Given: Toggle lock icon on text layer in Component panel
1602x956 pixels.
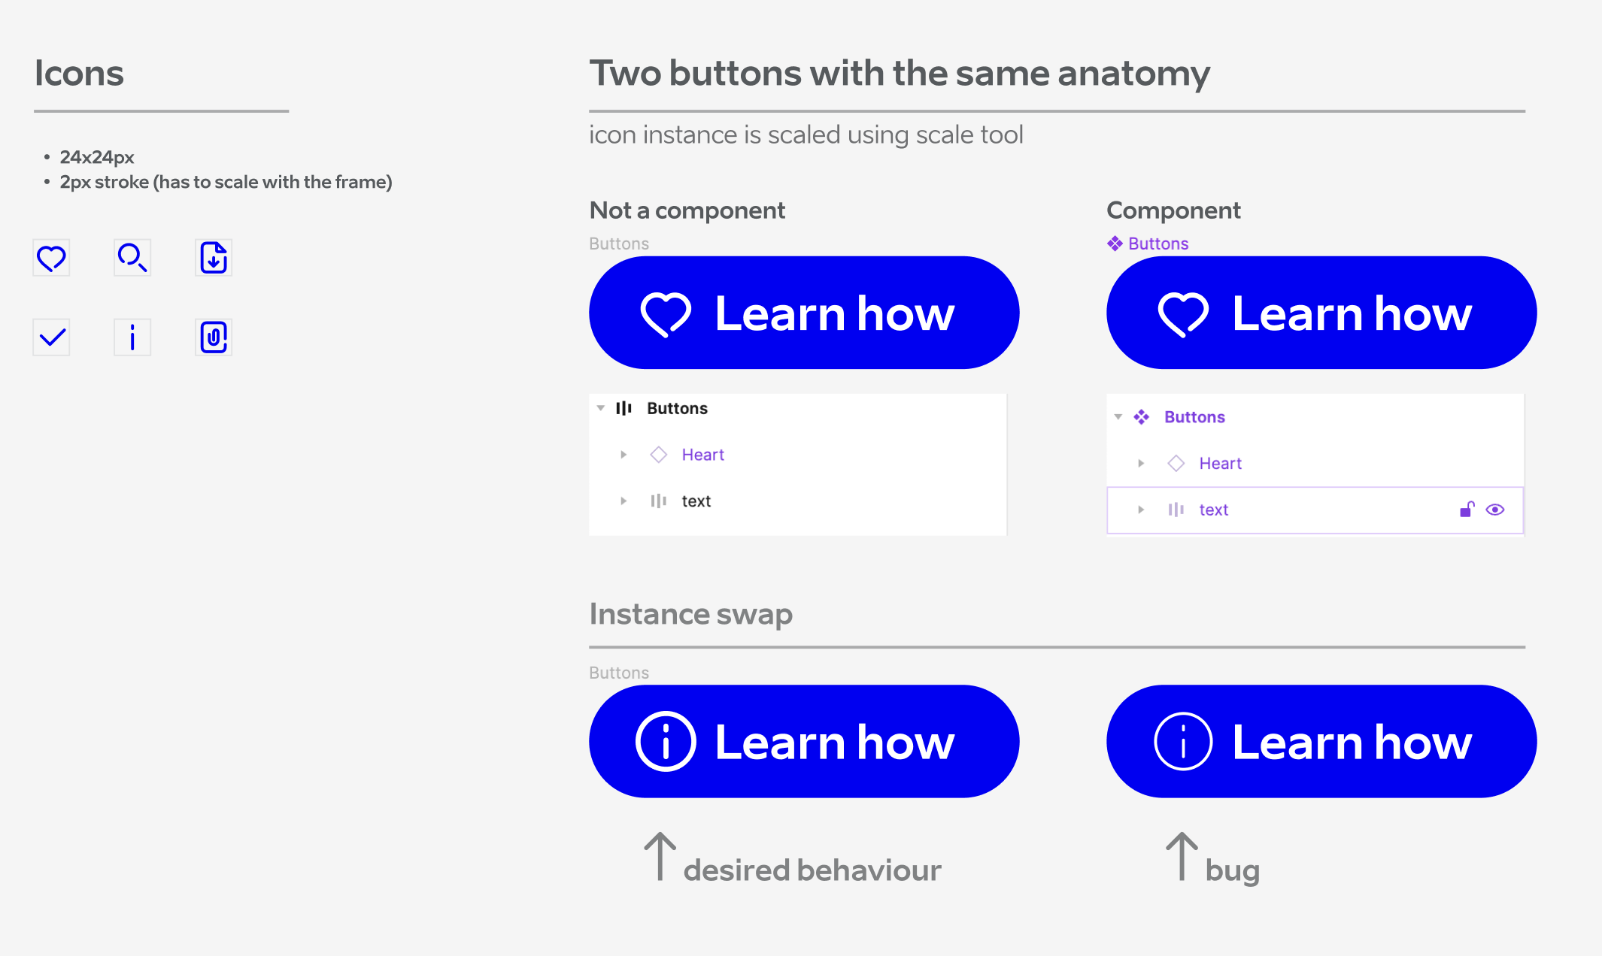Looking at the screenshot, I should tap(1467, 509).
